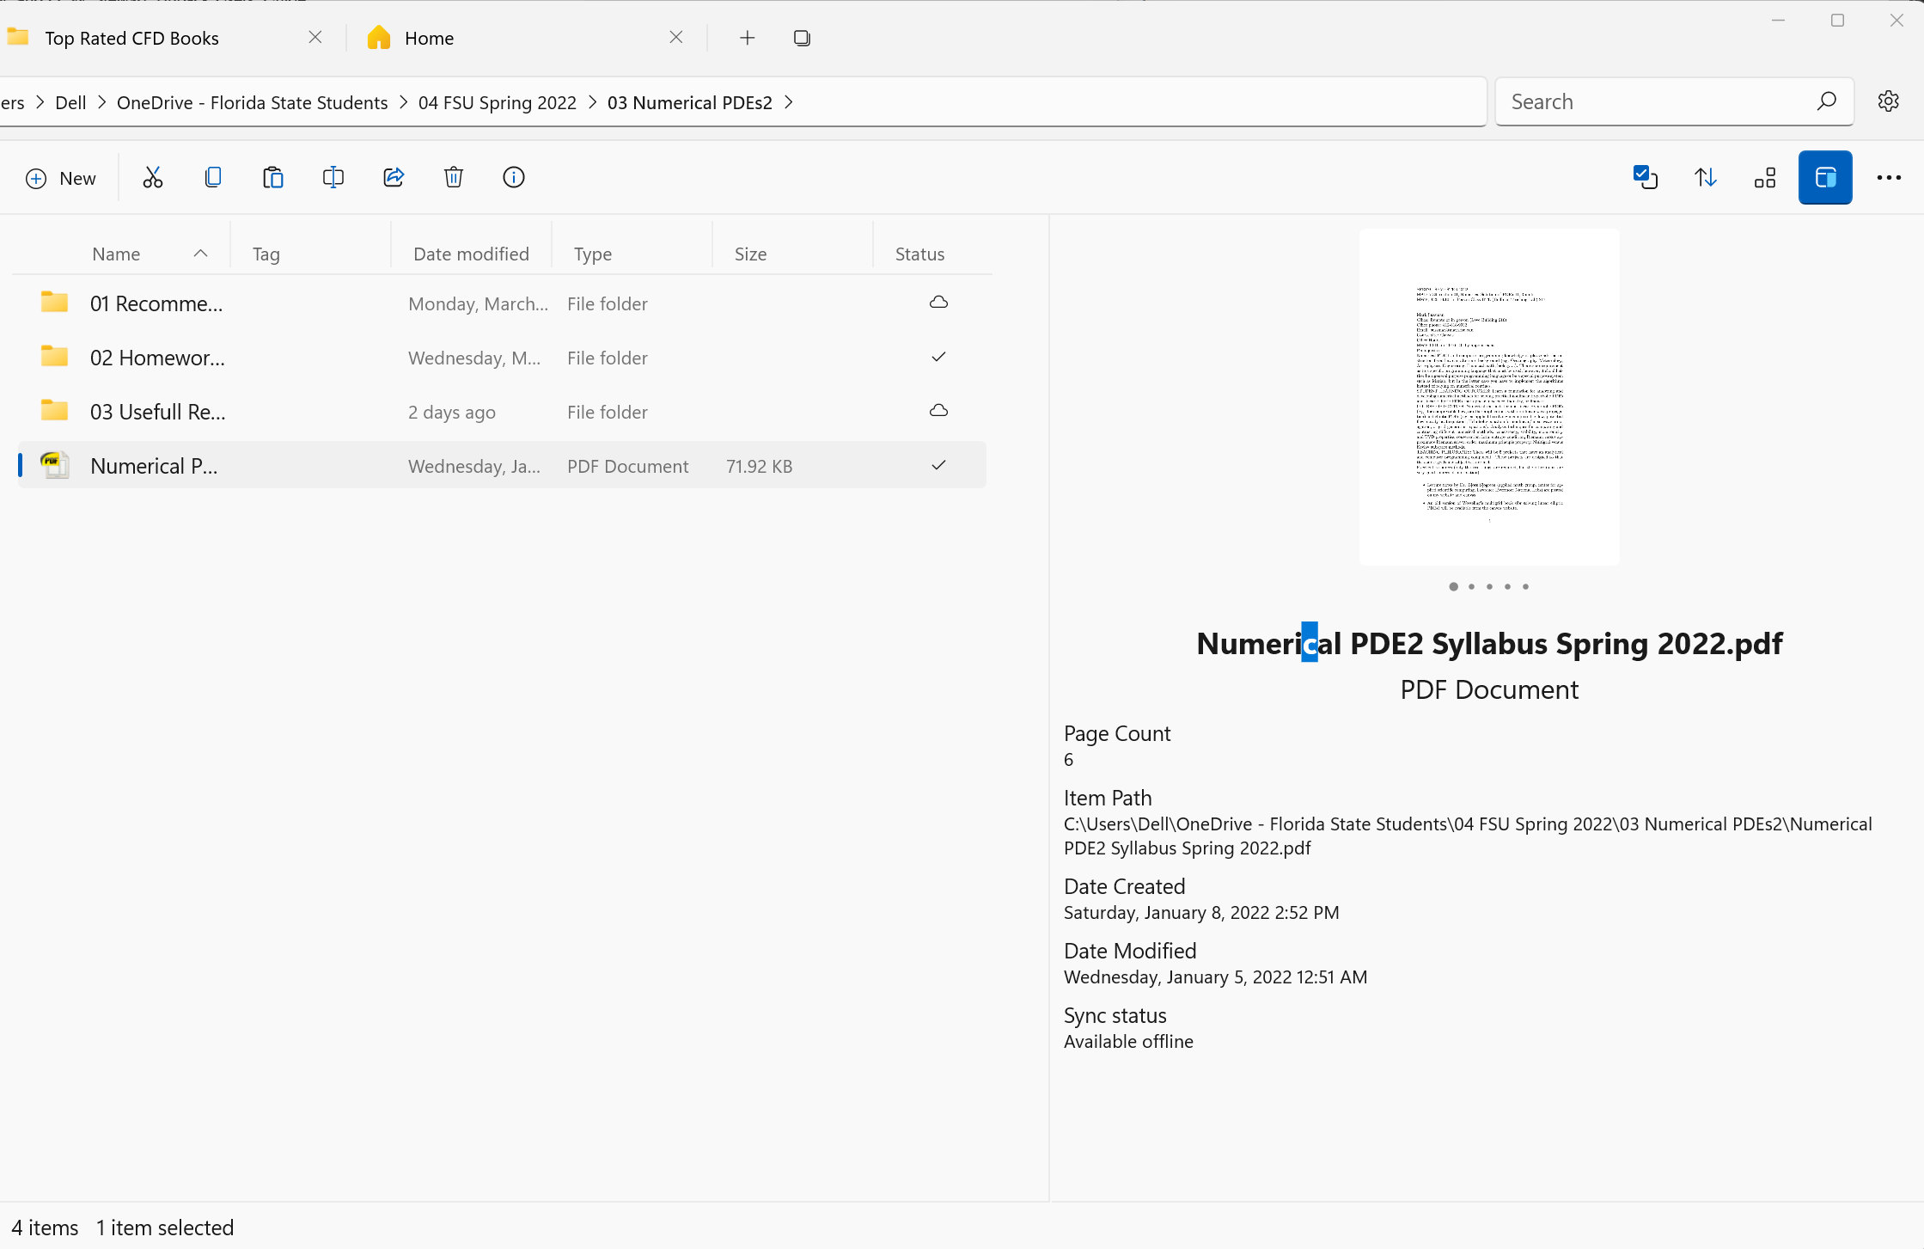Screen dimensions: 1924x1249
Task: Click the Numerical PDF file icon
Action: (55, 465)
